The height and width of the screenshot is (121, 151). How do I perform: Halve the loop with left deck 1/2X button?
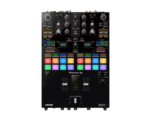point(45,35)
